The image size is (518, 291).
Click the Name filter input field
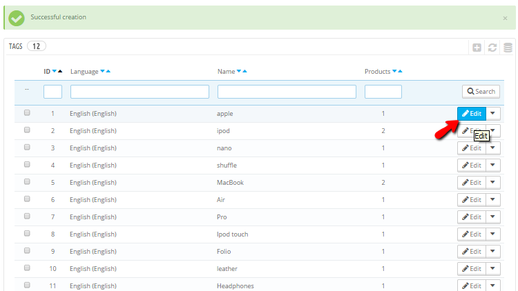coord(287,92)
